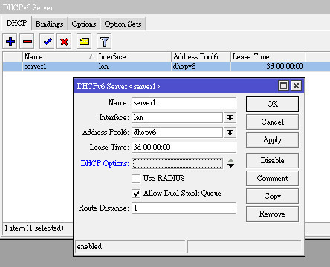Click the enabled status text in dialog
Image resolution: width=330 pixels, height=267 pixels.
pyautogui.click(x=89, y=246)
